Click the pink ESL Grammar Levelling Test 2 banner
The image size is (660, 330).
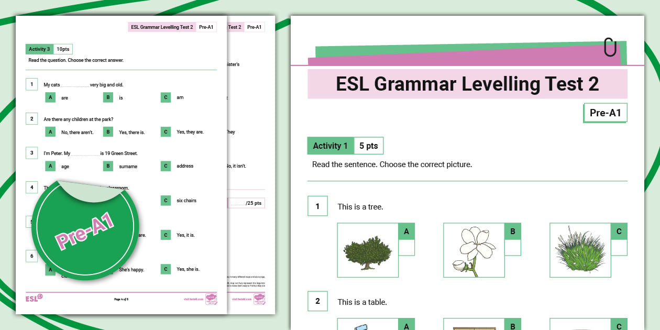pyautogui.click(x=467, y=84)
